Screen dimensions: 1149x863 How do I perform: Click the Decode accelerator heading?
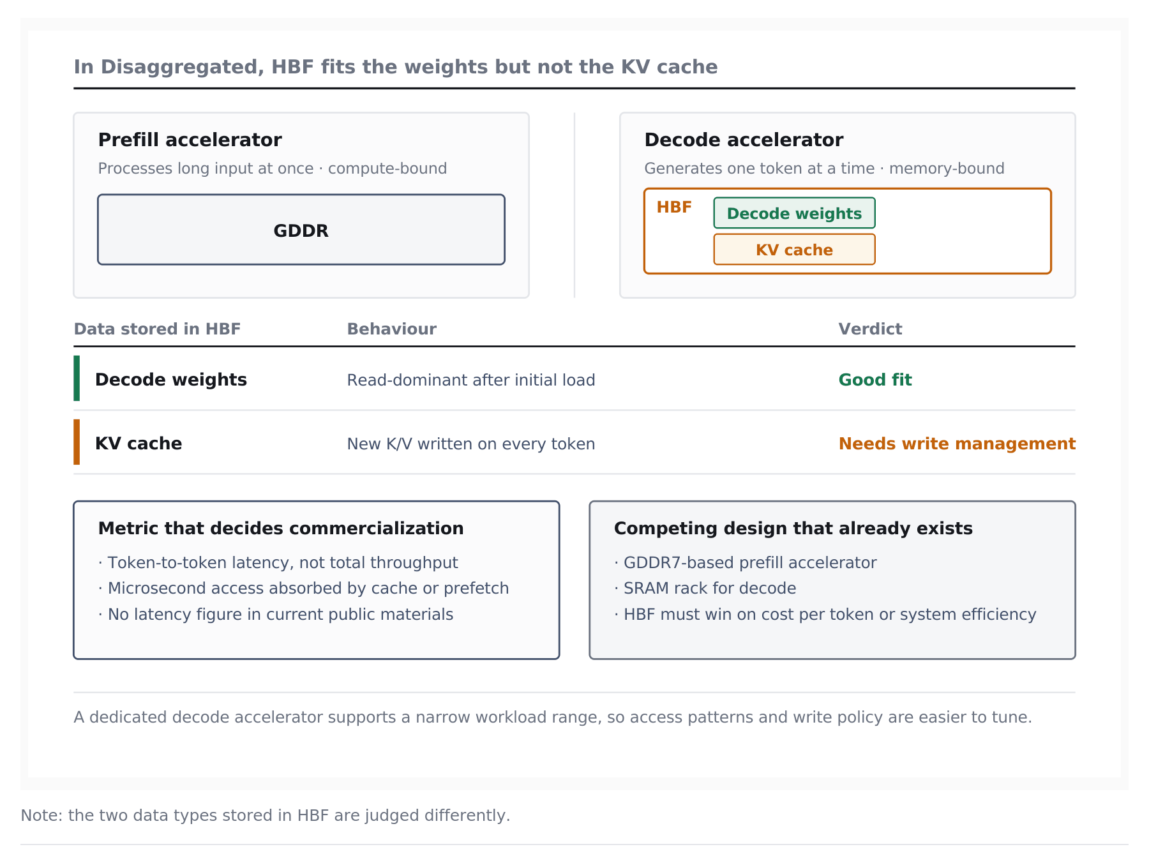tap(744, 140)
